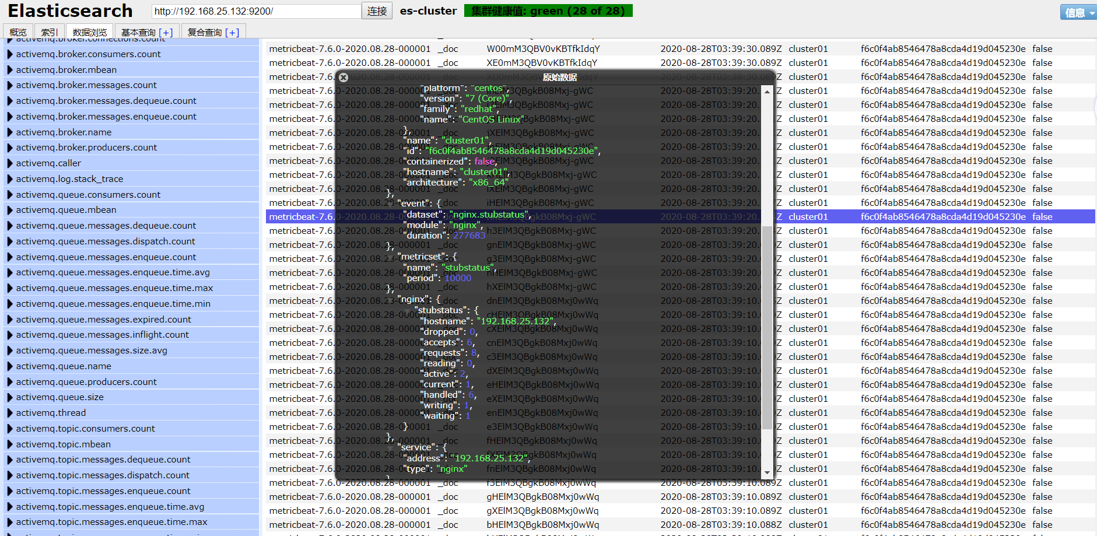This screenshot has height=536, width=1097.
Task: Expand activemq.broker.messages.dequeue.count field
Action: 10,101
